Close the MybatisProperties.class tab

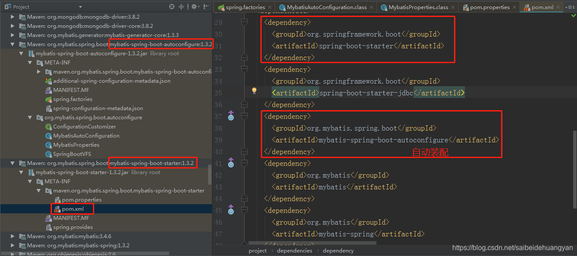tap(453, 8)
